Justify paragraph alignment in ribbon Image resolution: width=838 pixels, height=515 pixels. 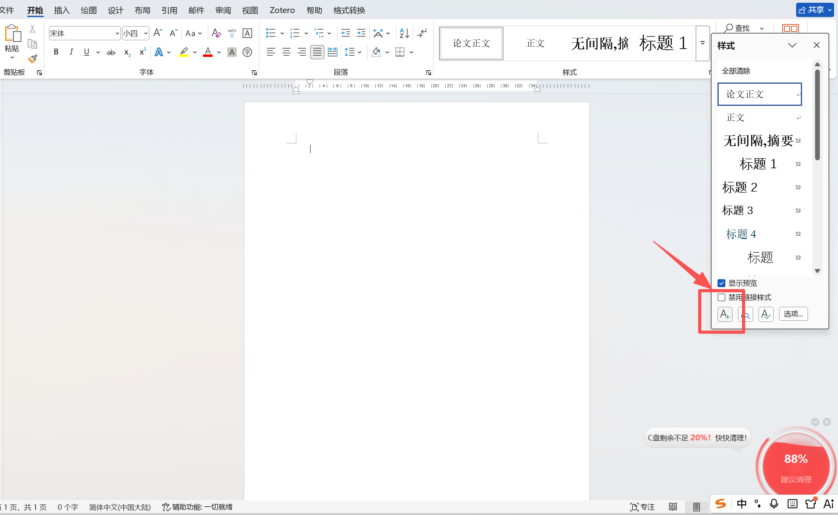pos(317,52)
